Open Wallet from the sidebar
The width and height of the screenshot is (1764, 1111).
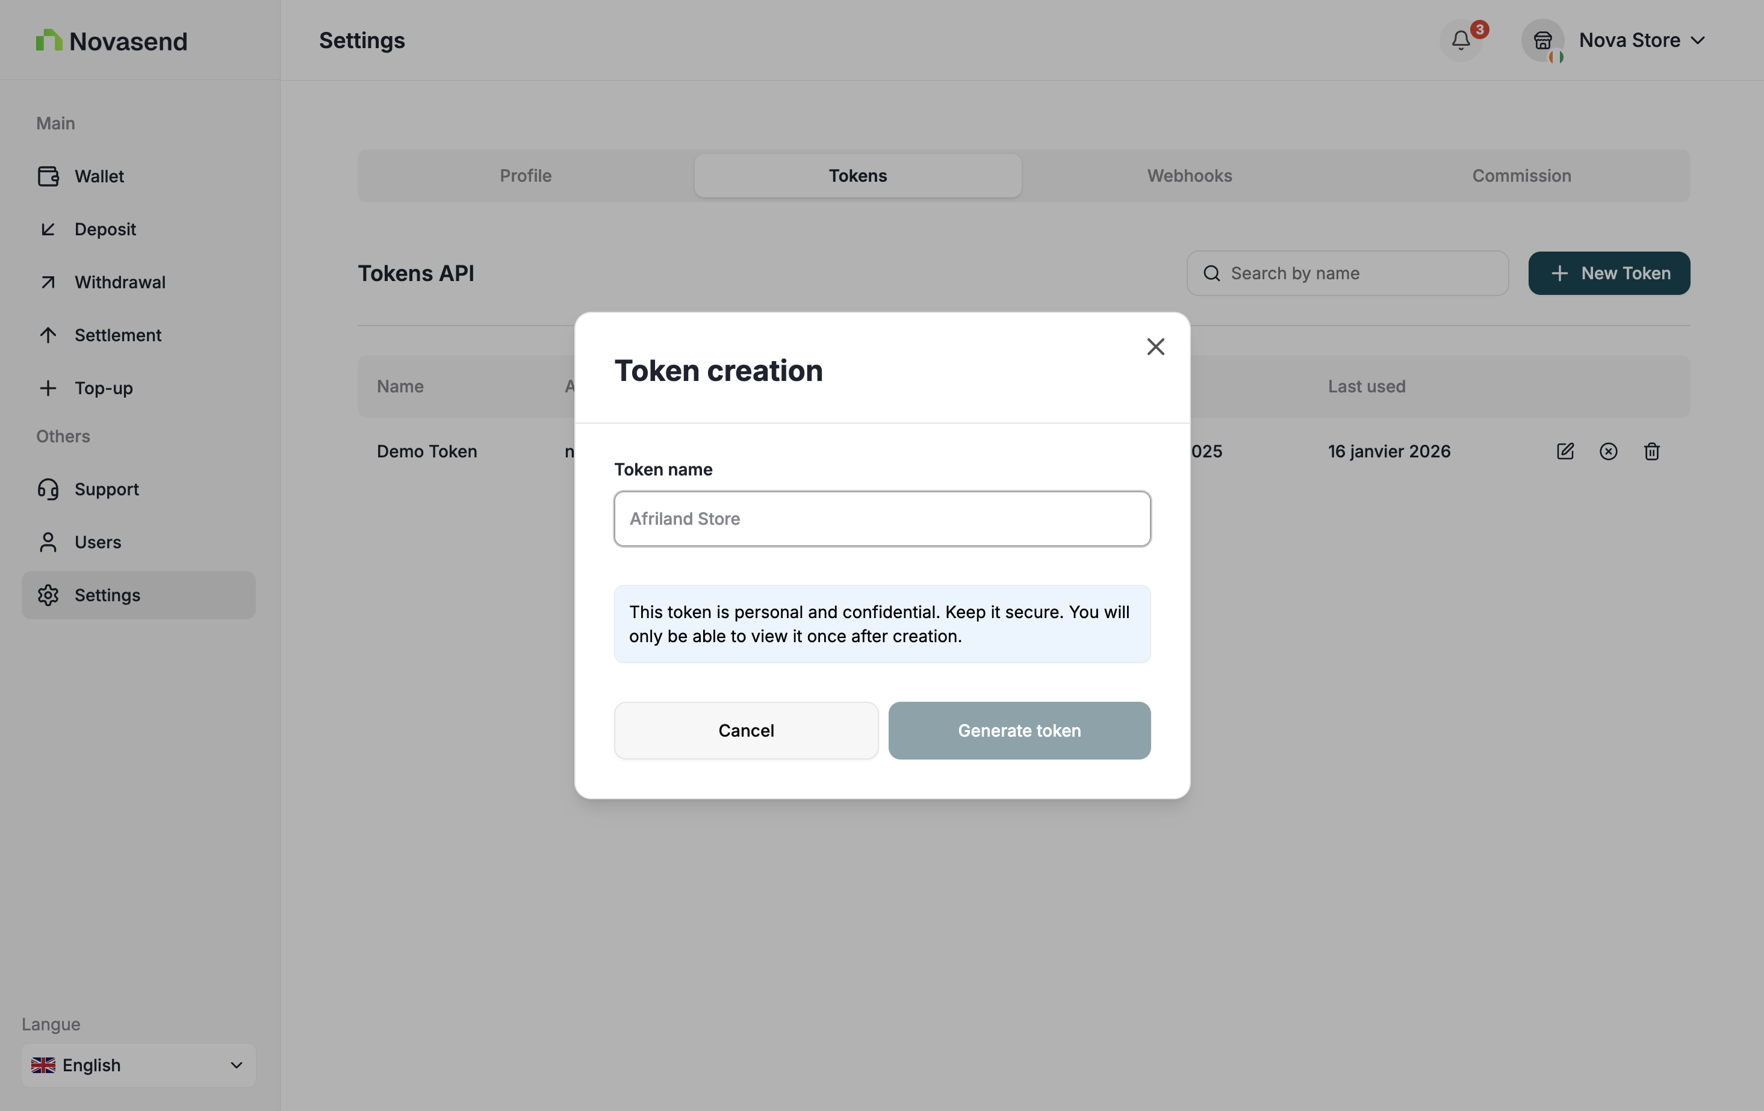[99, 176]
